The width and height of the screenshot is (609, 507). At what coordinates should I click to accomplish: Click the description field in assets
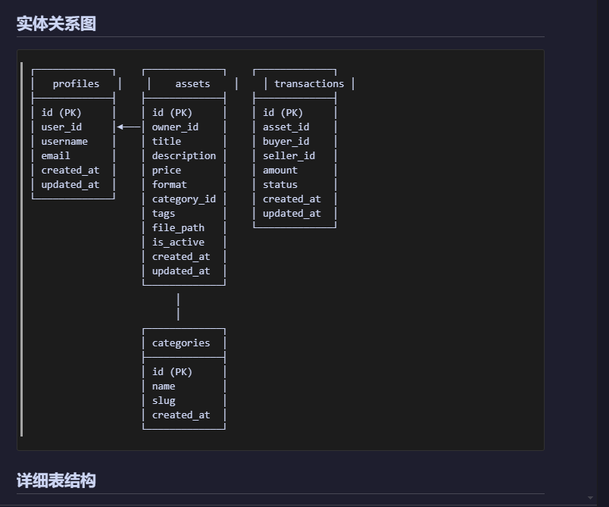pyautogui.click(x=184, y=156)
